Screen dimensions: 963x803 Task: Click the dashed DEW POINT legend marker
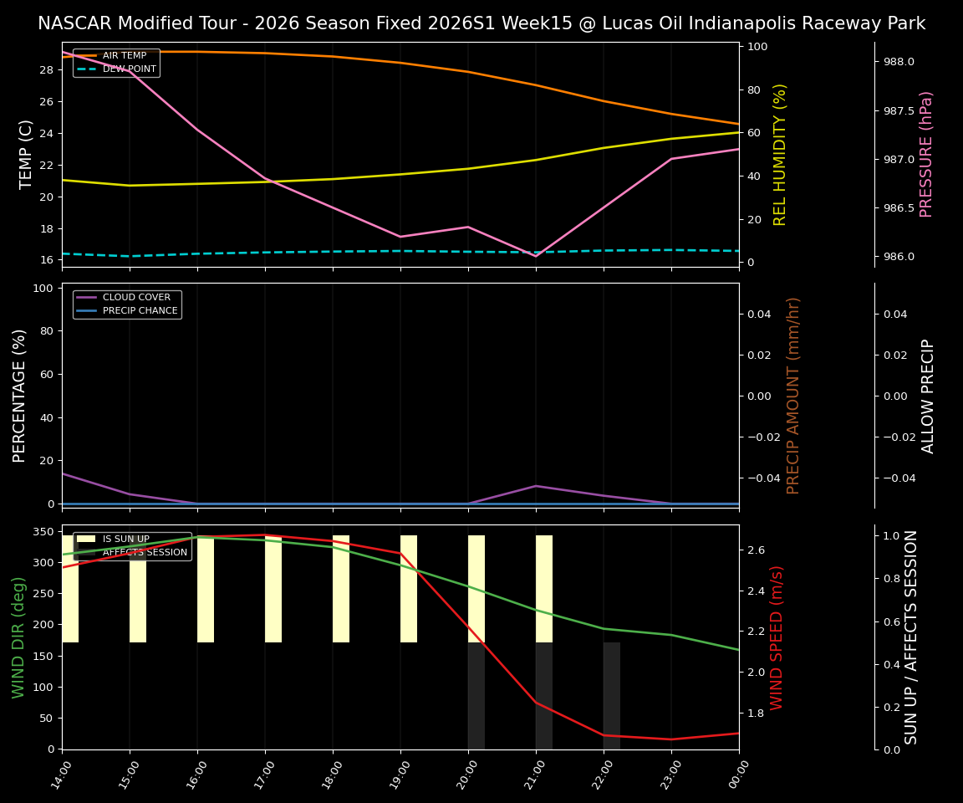pos(88,68)
